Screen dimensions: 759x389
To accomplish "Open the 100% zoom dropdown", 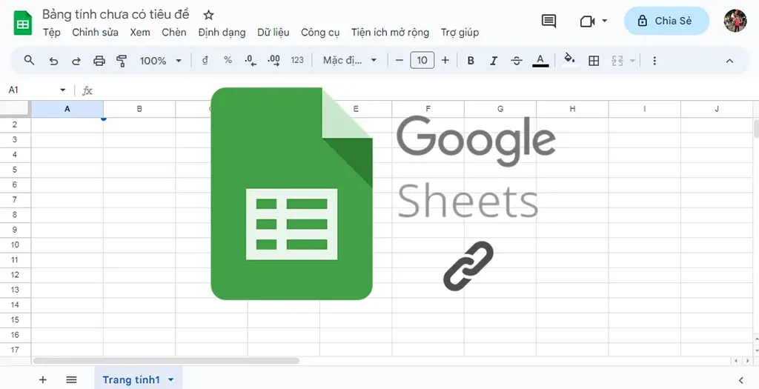I will click(x=161, y=61).
